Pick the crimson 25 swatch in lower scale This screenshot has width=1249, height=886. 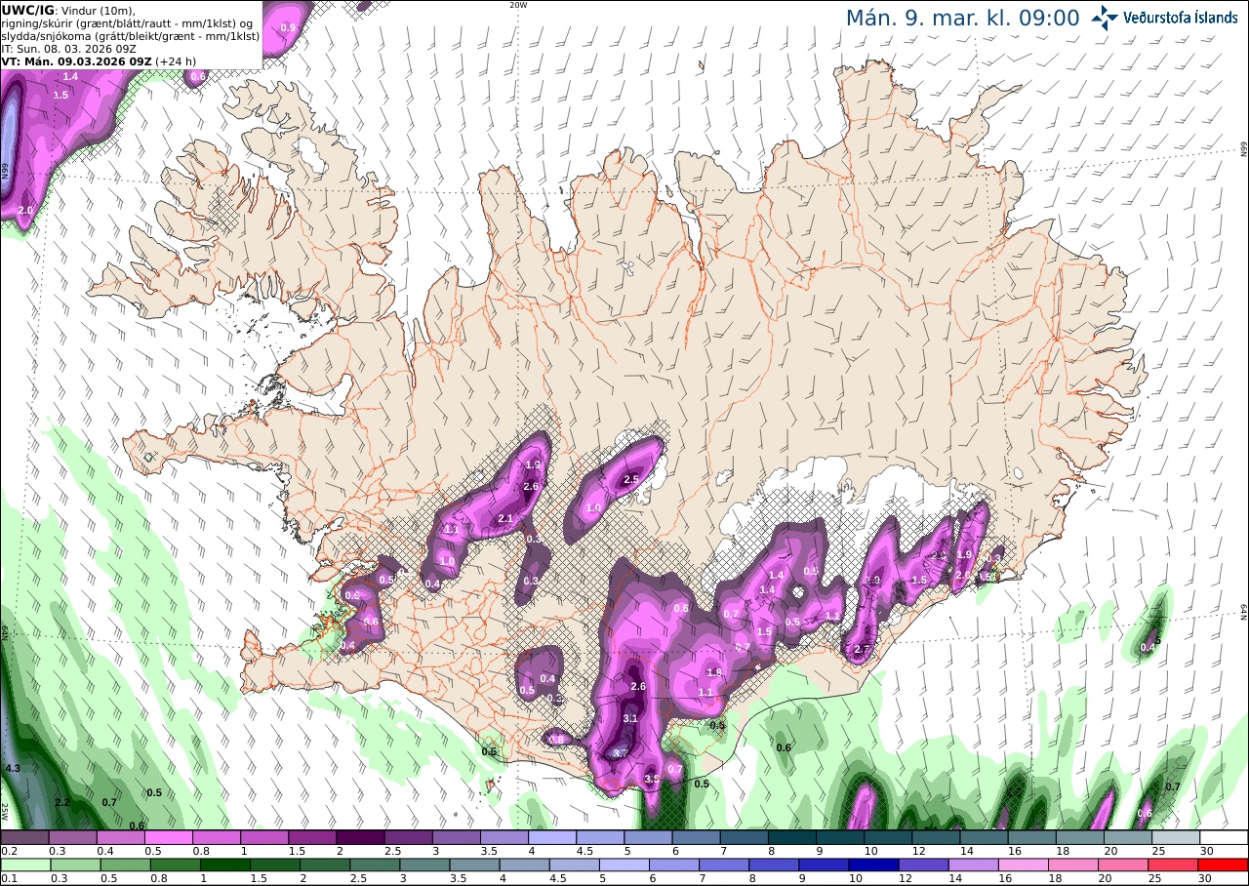[1174, 865]
